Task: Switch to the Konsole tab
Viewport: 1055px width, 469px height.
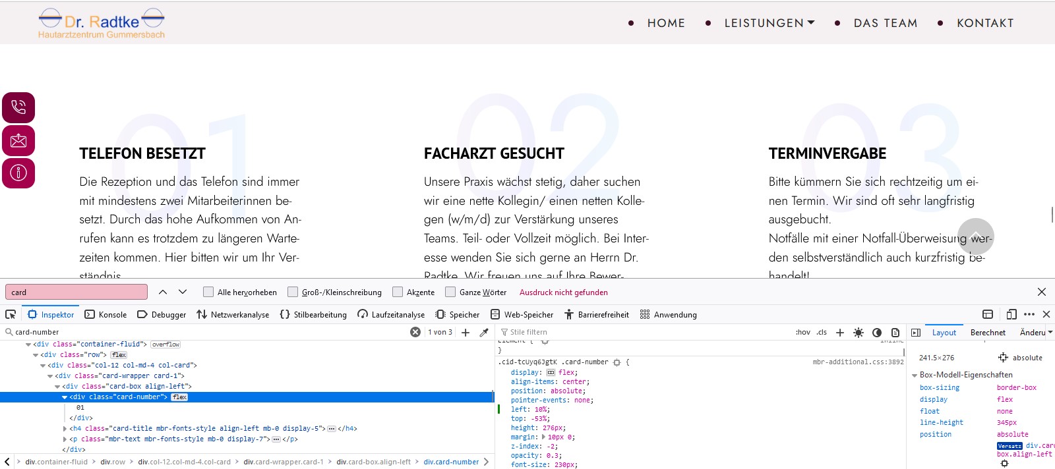Action: (105, 315)
